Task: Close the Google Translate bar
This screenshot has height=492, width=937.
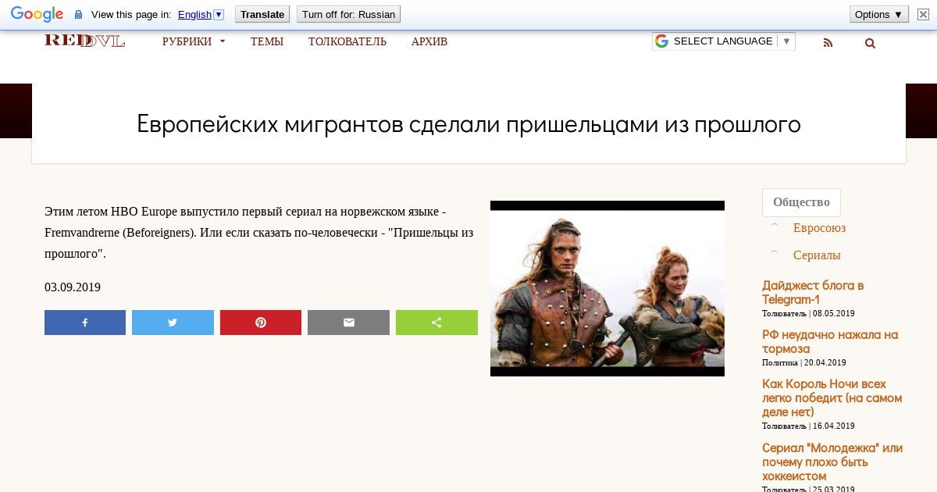Action: click(x=923, y=14)
